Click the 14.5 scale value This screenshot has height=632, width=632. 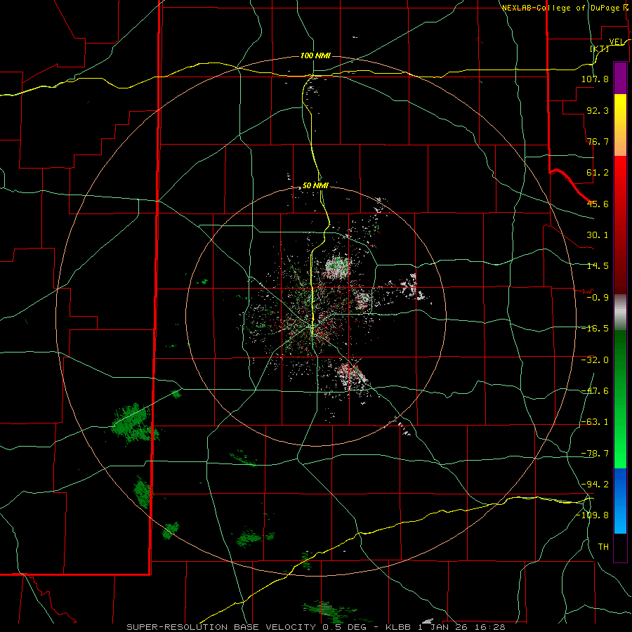(x=598, y=266)
